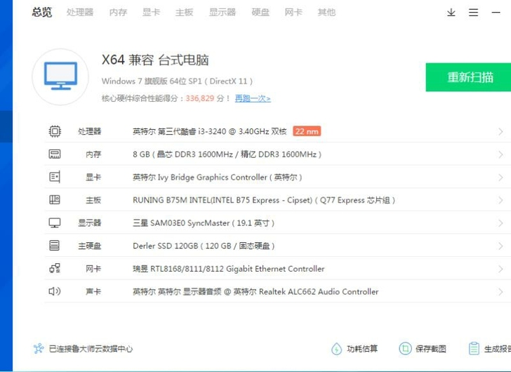This screenshot has height=372, width=511.
Task: Click the 保存截图 crop icon
Action: click(405, 349)
